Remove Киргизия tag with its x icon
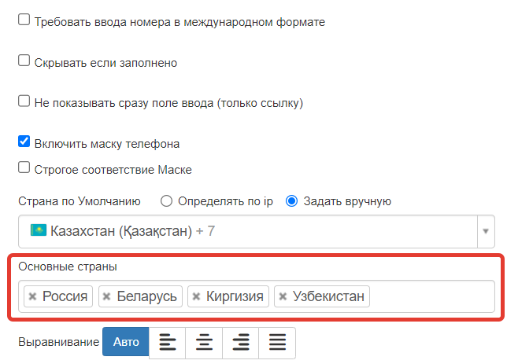 [x=196, y=296]
